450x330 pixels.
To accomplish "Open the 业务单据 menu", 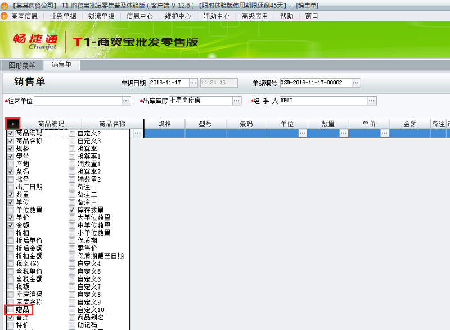I will pyautogui.click(x=63, y=16).
